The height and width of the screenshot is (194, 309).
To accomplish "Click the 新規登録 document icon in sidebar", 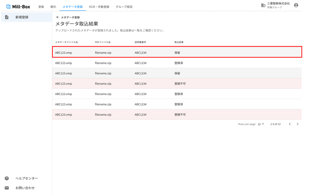I will (x=7, y=17).
